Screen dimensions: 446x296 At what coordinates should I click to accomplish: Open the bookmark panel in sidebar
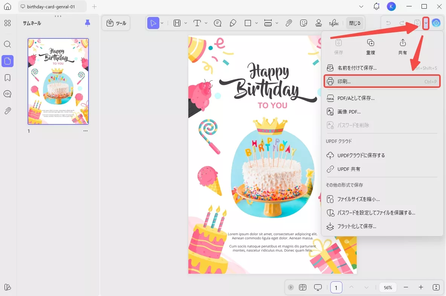[8, 78]
